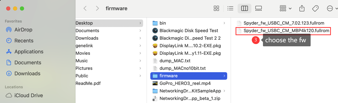Viewport: 338px width, 103px height.
Task: Select the genelink folder
Action: point(109,46)
